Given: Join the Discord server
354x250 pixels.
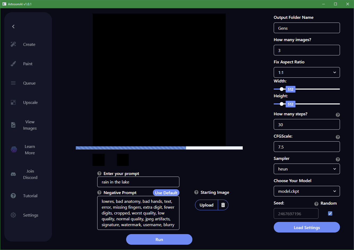Looking at the screenshot, I should click(x=13, y=174).
